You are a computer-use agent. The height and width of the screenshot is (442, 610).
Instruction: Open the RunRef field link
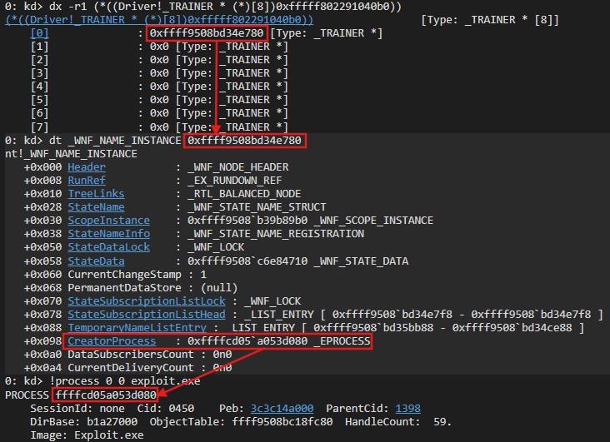87,181
